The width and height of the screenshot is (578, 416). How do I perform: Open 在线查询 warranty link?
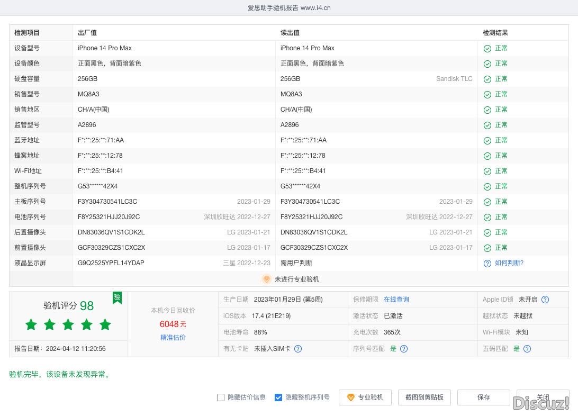396,299
